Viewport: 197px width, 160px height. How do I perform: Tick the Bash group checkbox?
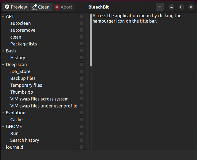click(x=81, y=51)
